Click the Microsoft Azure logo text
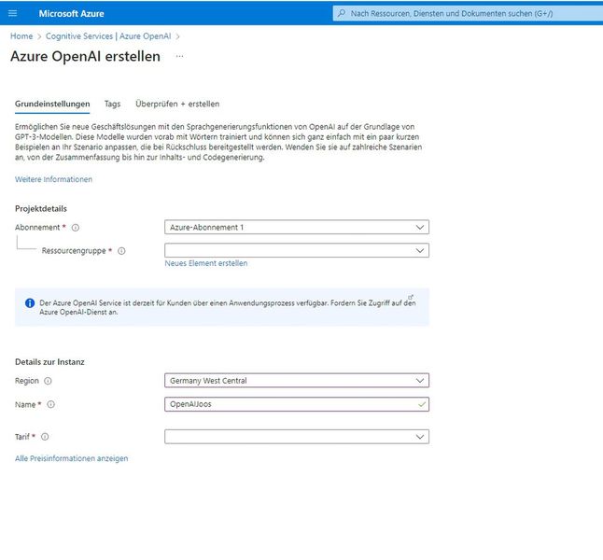 point(71,13)
